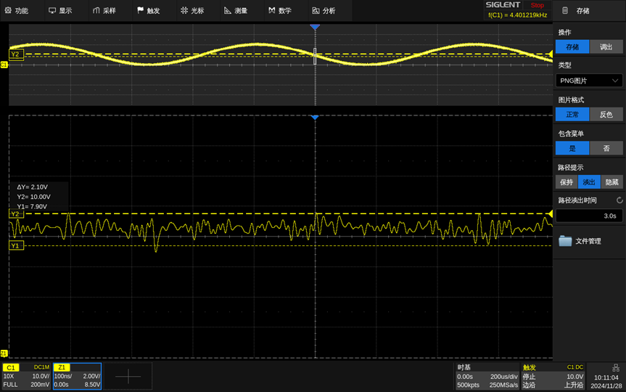Viewport: 626px width, 392px height.
Task: Open 文件管理 file manager folder
Action: 580,241
